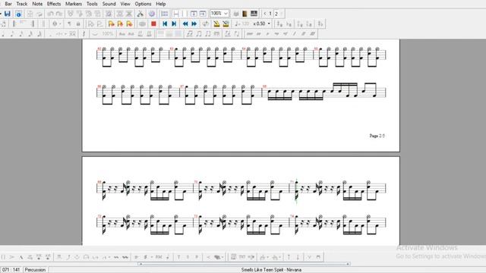The image size is (486, 273).
Task: Open the Sound menu
Action: click(109, 4)
